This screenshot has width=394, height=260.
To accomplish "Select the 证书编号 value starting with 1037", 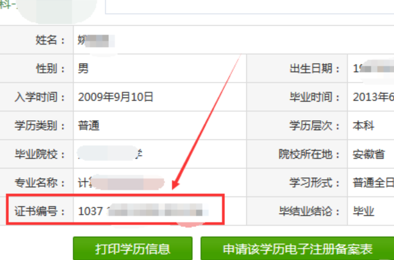I will click(143, 211).
